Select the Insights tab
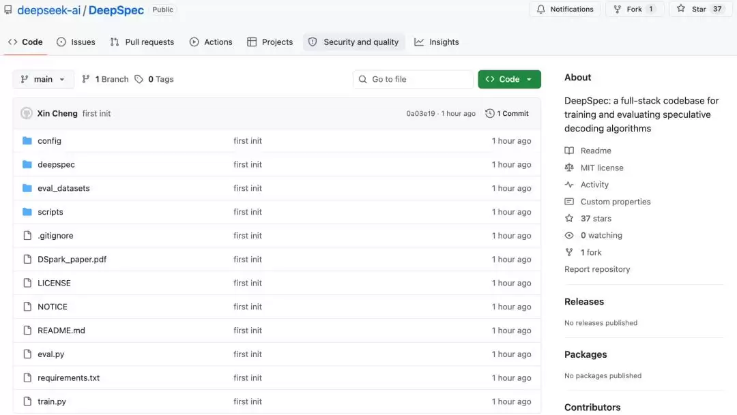This screenshot has height=415, width=737. click(x=437, y=42)
